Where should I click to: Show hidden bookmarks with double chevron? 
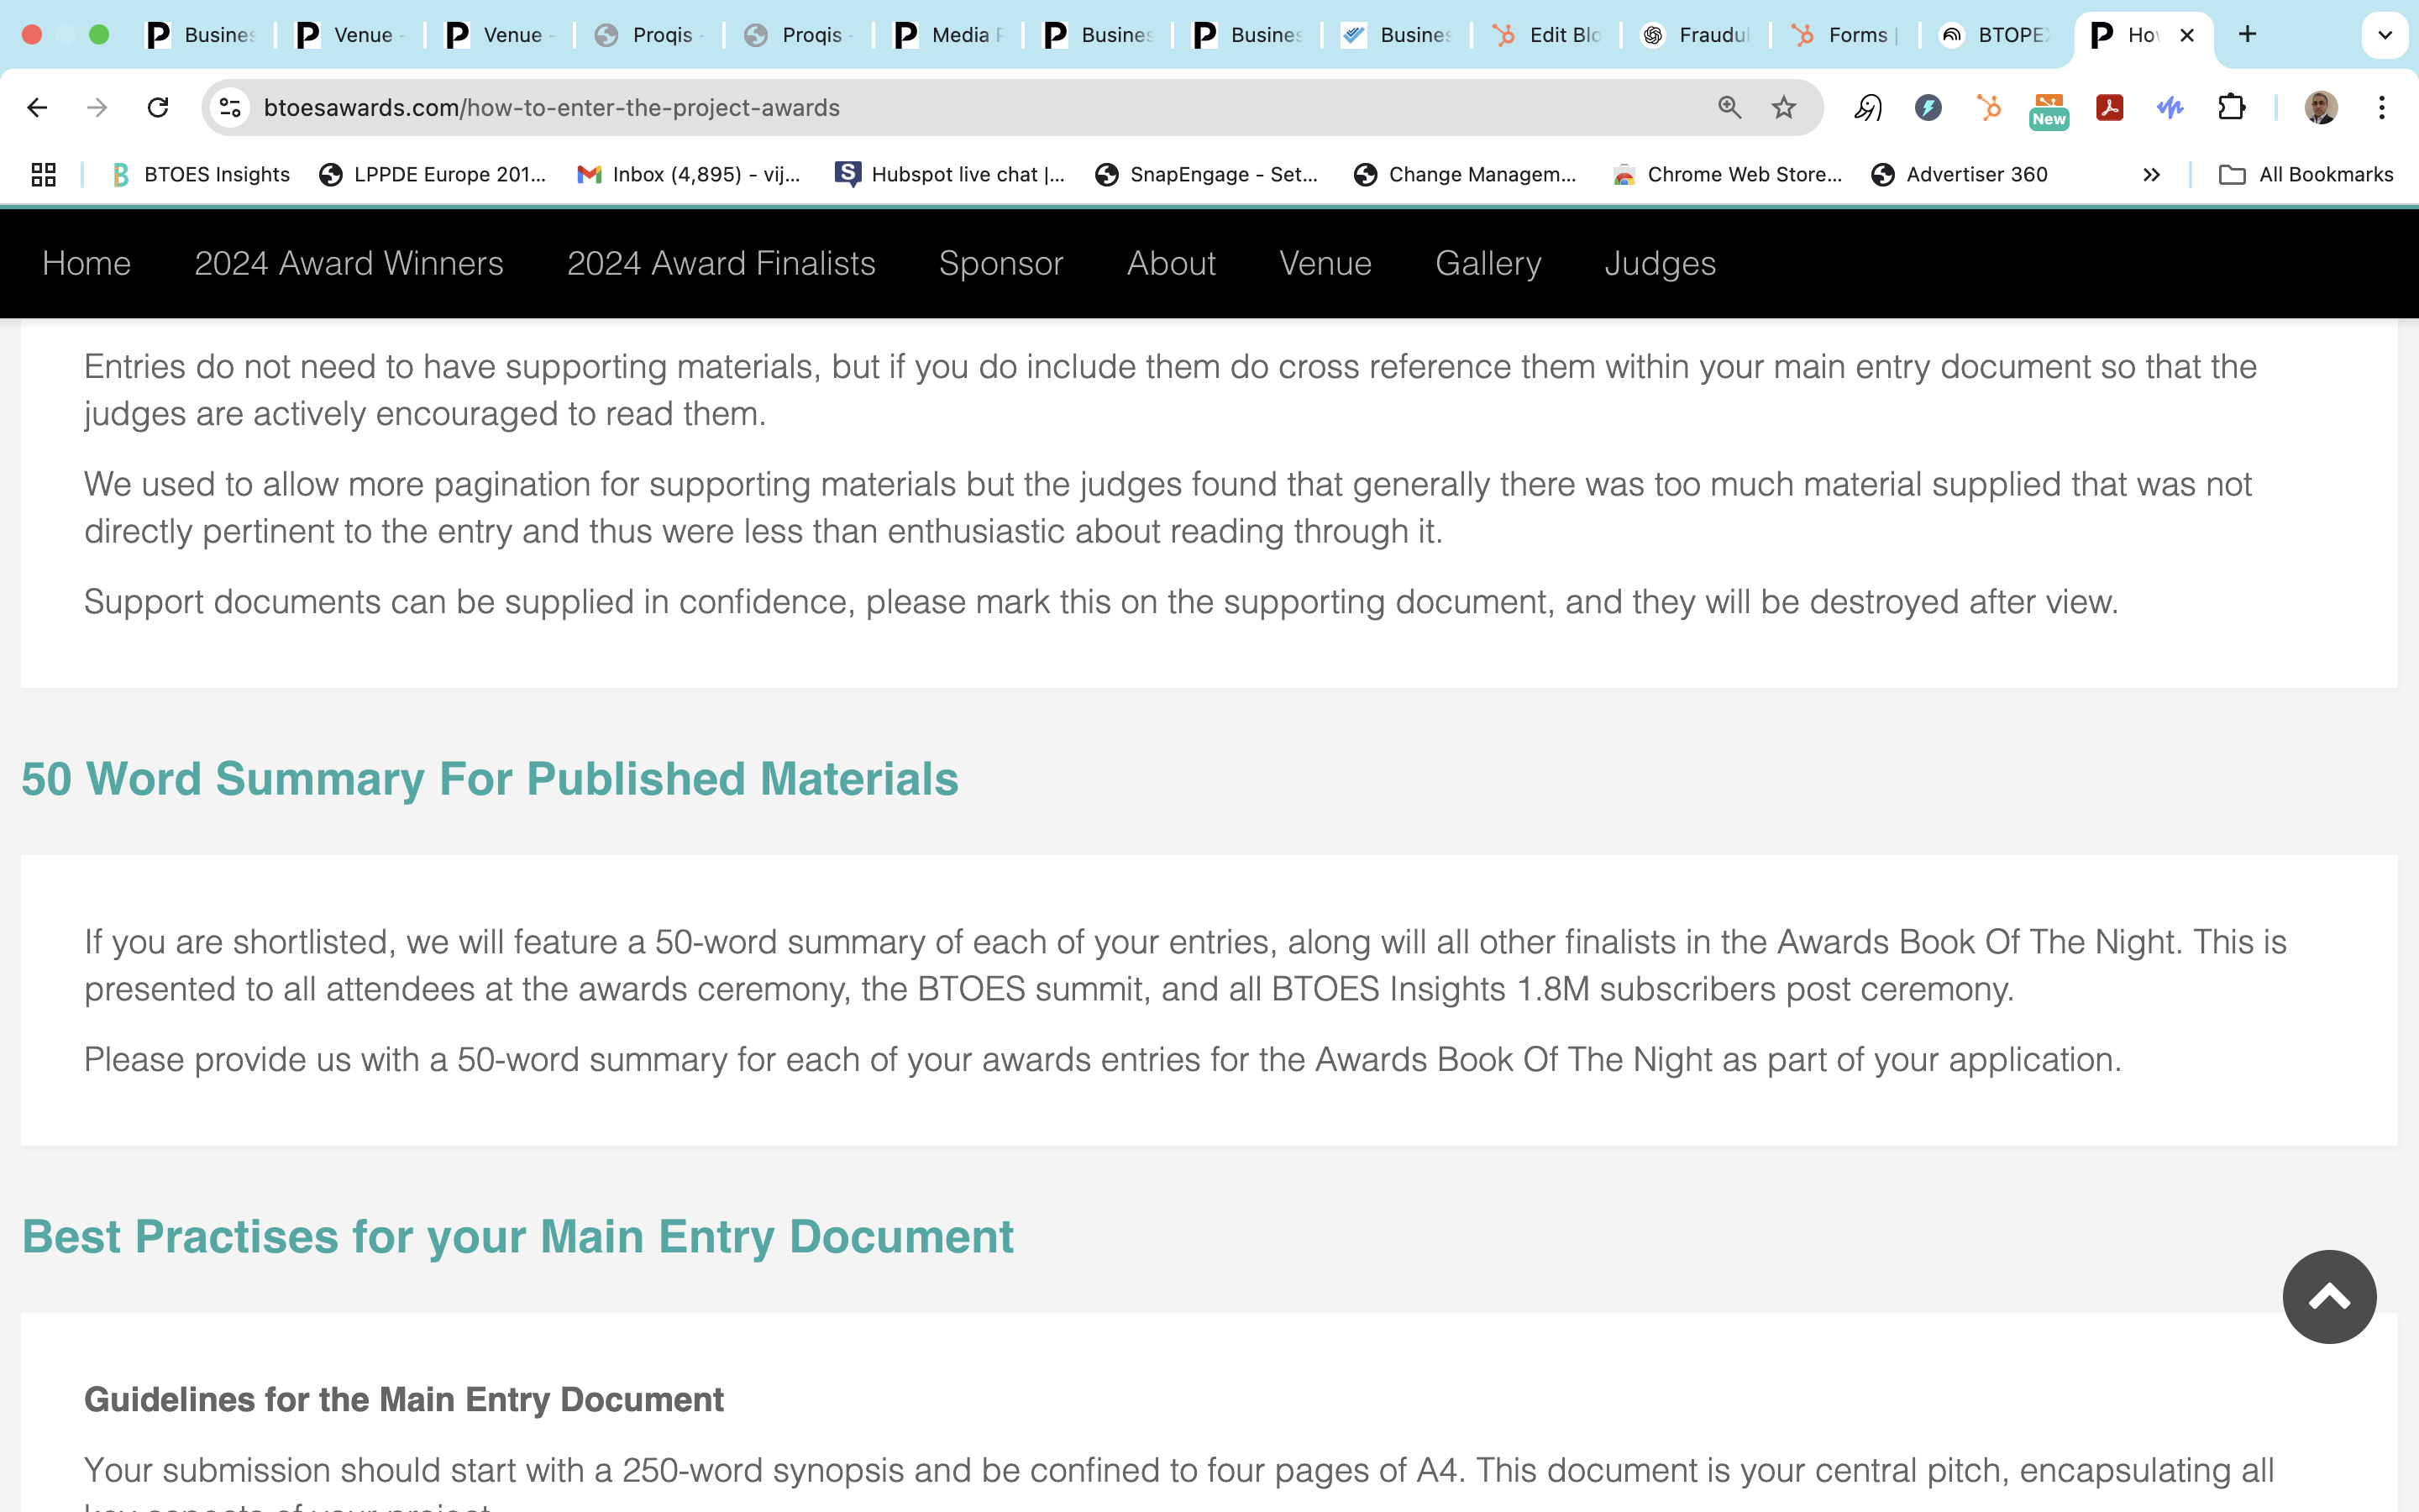(2151, 175)
